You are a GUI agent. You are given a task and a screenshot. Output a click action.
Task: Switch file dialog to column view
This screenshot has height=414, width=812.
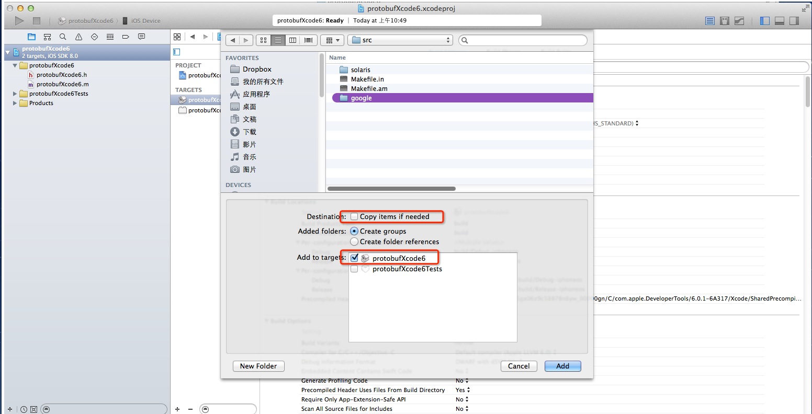pos(293,40)
